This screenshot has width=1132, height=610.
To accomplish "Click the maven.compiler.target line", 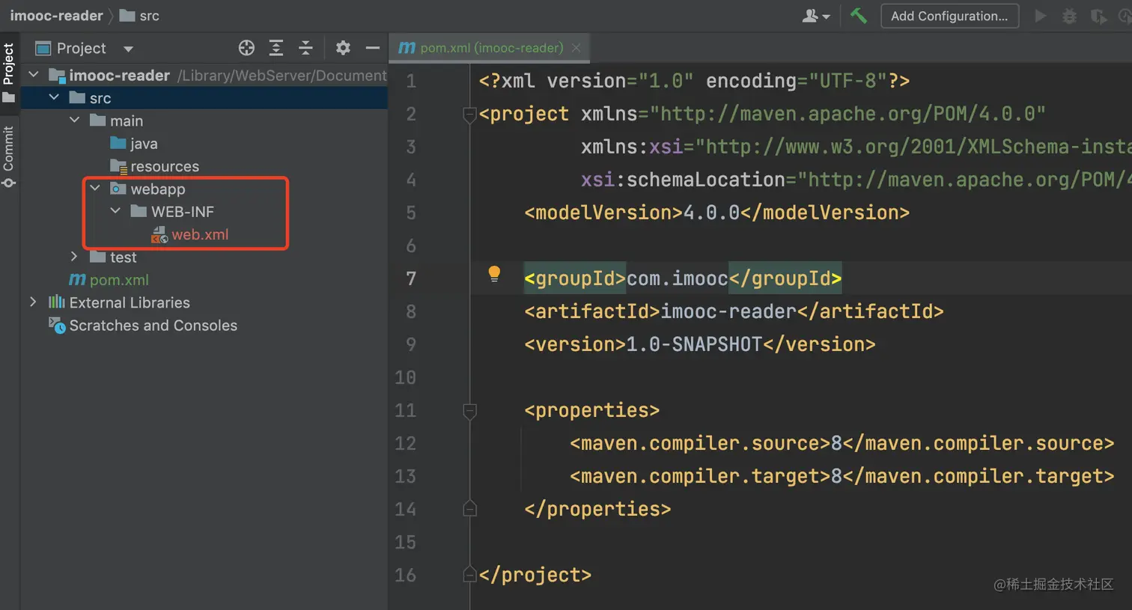I will pos(842,476).
